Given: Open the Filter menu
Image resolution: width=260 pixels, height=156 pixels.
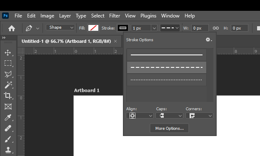Looking at the screenshot, I should (115, 16).
